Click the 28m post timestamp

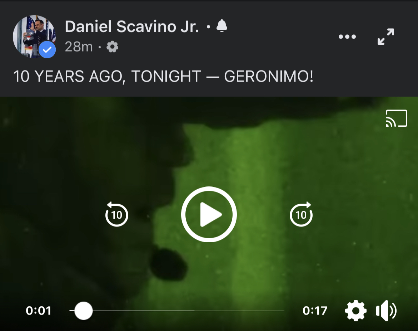79,47
